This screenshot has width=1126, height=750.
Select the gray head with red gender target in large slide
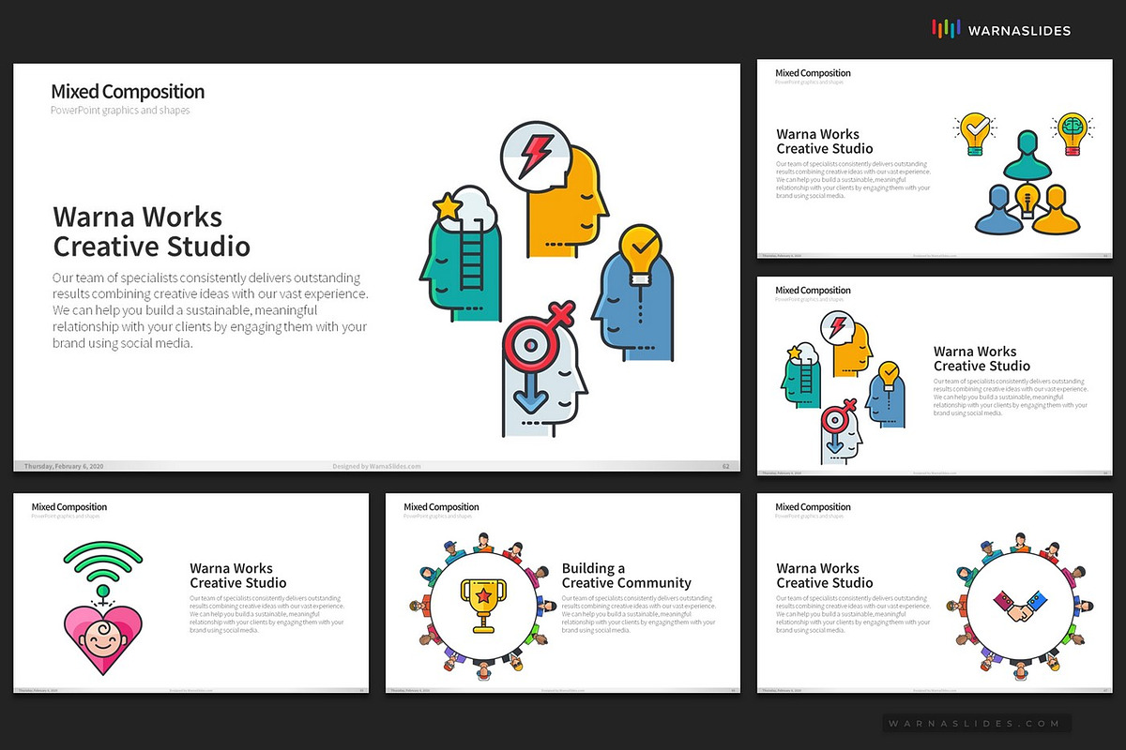point(544,367)
